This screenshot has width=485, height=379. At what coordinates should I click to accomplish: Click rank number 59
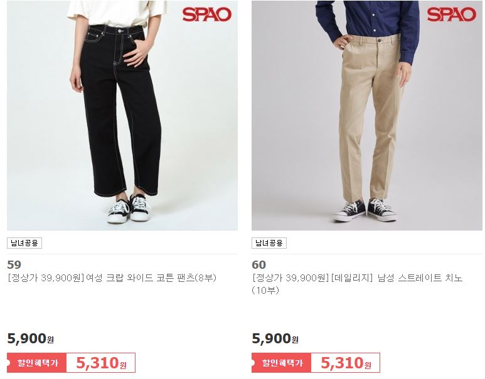tap(14, 265)
